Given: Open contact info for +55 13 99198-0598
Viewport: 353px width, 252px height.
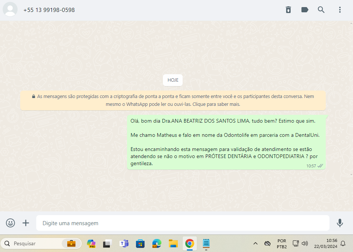Looking at the screenshot, I should click(x=49, y=10).
